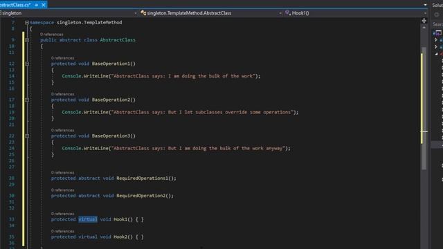Click the string "I am doing the bulk of the work"

coord(183,76)
